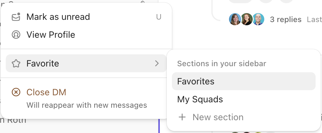
Task: Click the View Profile person icon
Action: tap(16, 35)
